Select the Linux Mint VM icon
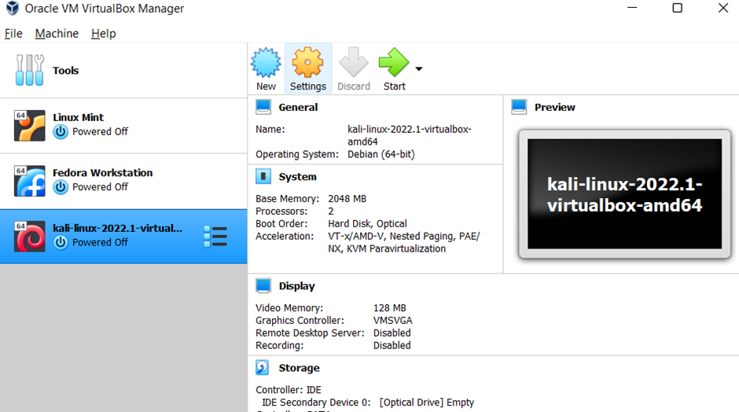The height and width of the screenshot is (412, 739). coord(30,125)
